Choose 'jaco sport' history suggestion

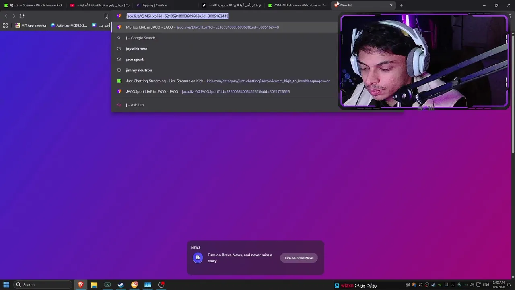[x=225, y=59]
